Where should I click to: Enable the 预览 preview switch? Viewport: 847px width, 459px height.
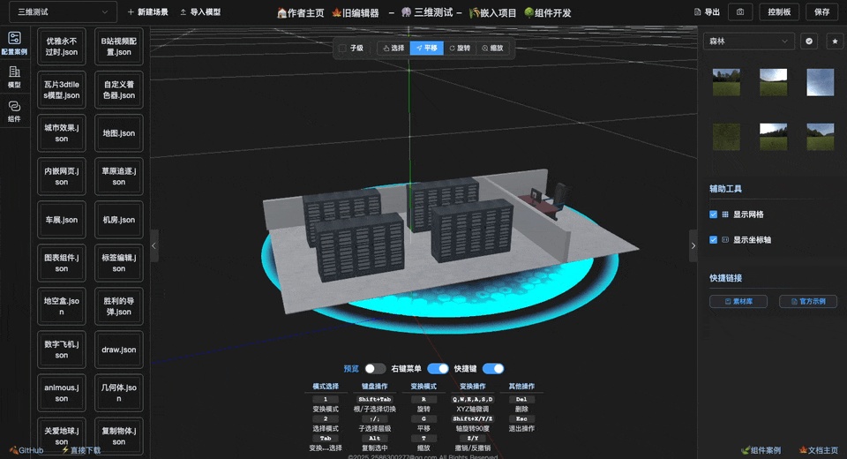coord(375,369)
